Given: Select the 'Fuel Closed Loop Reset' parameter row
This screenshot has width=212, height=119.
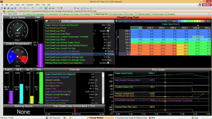Looking at the screenshot, I should coord(79,40).
